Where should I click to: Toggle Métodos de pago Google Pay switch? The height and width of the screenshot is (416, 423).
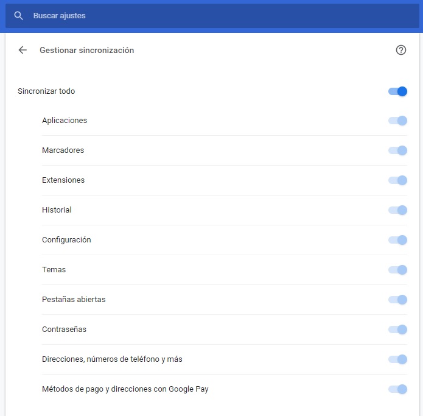(397, 389)
